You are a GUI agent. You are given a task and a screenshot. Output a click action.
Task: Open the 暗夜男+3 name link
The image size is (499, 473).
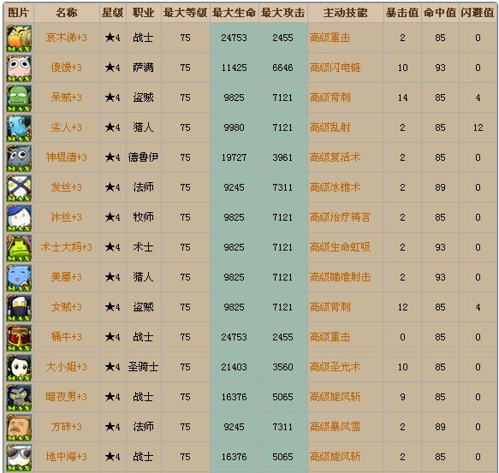coord(66,397)
